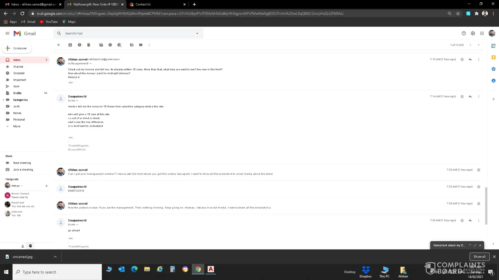Open Gmail settings gear
This screenshot has height=280, width=499.
(473, 33)
